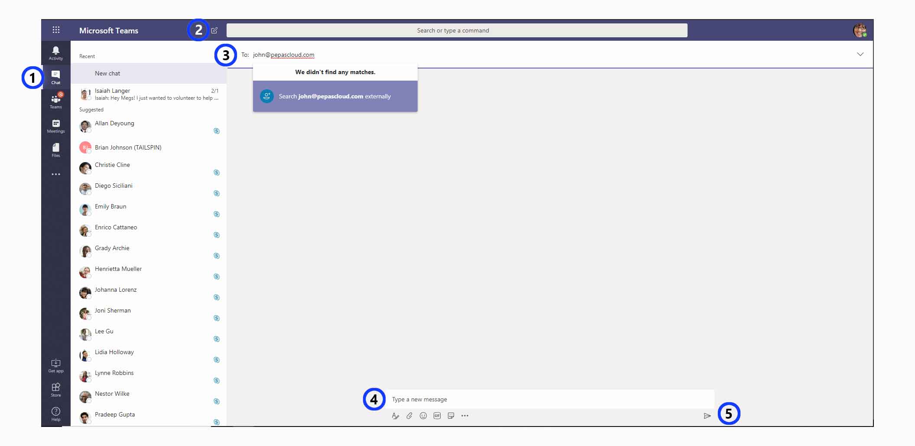Open the Meetings calendar icon
915x446 pixels.
(x=56, y=126)
